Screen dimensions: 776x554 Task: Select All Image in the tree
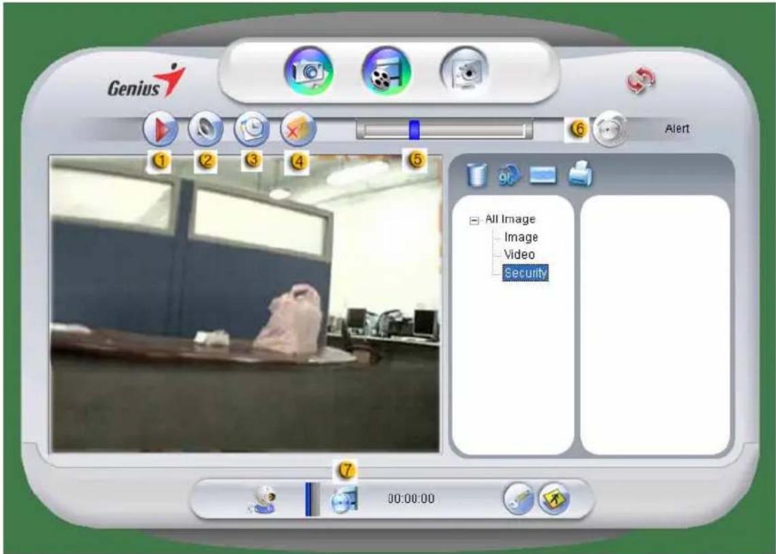tap(511, 219)
